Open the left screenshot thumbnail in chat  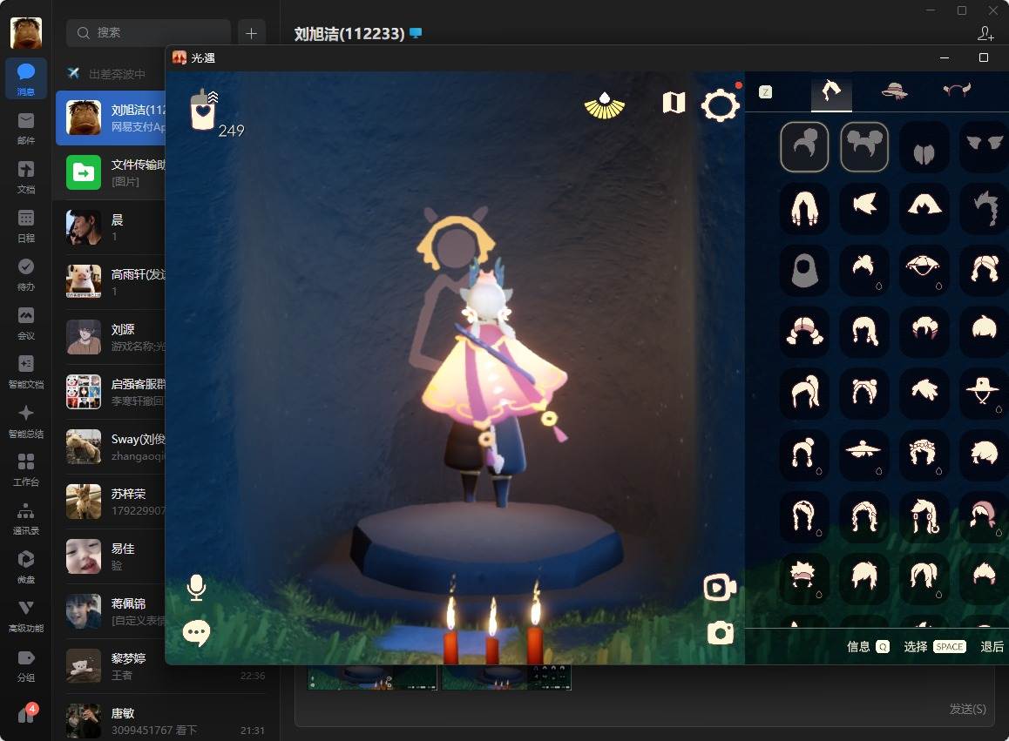[x=373, y=677]
